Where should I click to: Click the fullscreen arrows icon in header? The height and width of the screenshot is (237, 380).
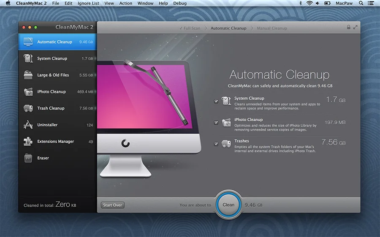355,27
